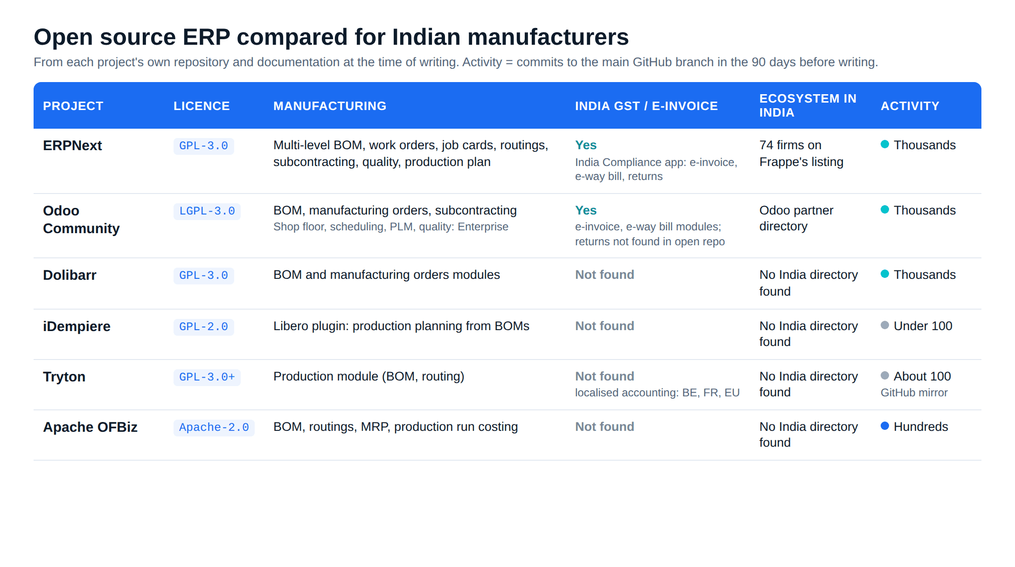The width and height of the screenshot is (1015, 567).
Task: Click the Apache OFBiz project name
Action: (x=90, y=427)
